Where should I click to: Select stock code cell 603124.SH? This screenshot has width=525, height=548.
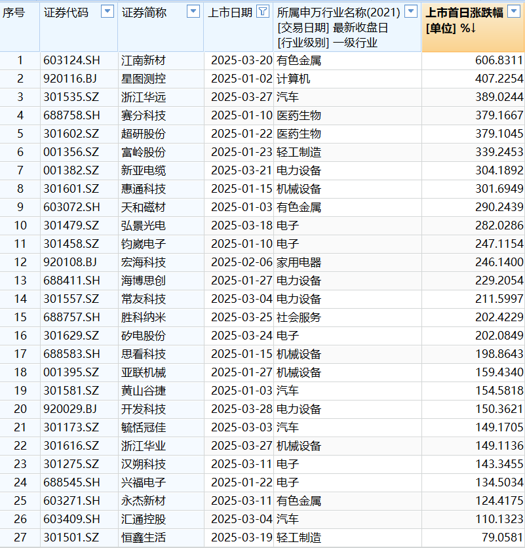[x=72, y=60]
